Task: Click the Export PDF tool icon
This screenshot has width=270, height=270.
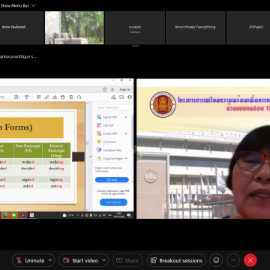Action: pos(99,117)
